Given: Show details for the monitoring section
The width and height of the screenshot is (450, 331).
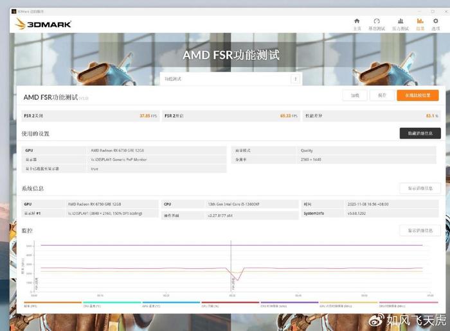Looking at the screenshot, I should pyautogui.click(x=420, y=230).
